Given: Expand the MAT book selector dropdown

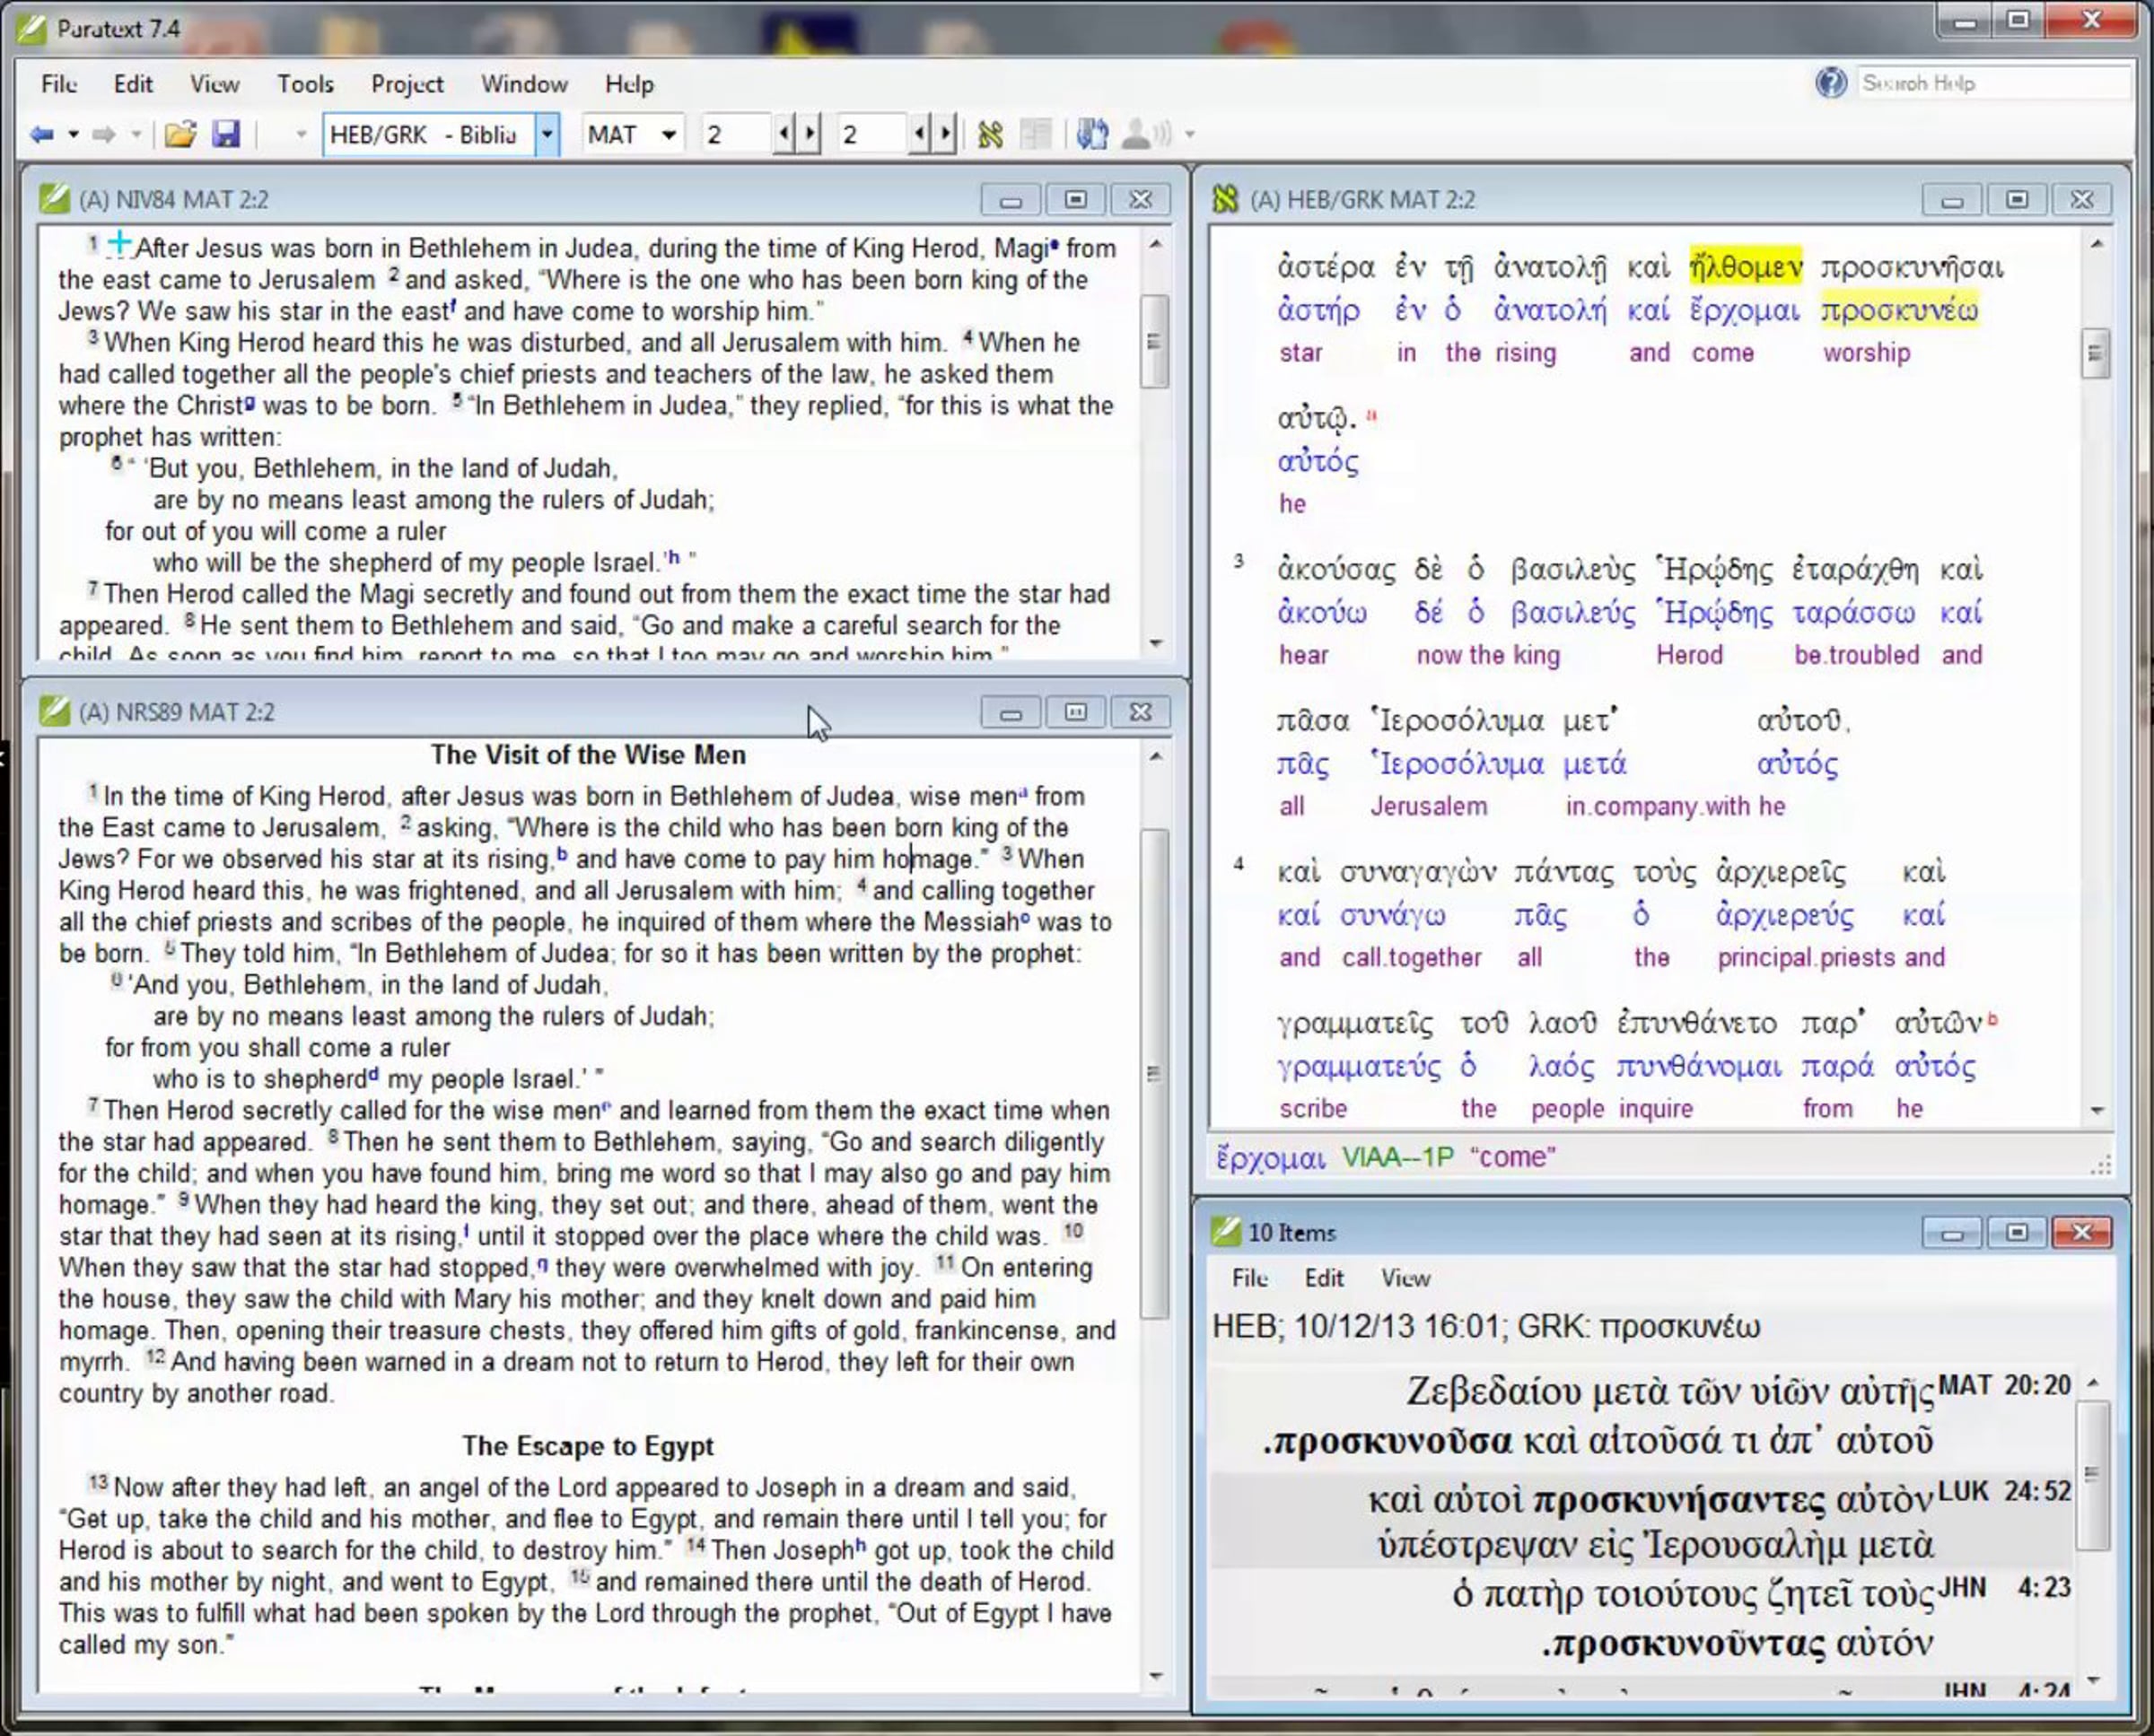Looking at the screenshot, I should point(669,134).
